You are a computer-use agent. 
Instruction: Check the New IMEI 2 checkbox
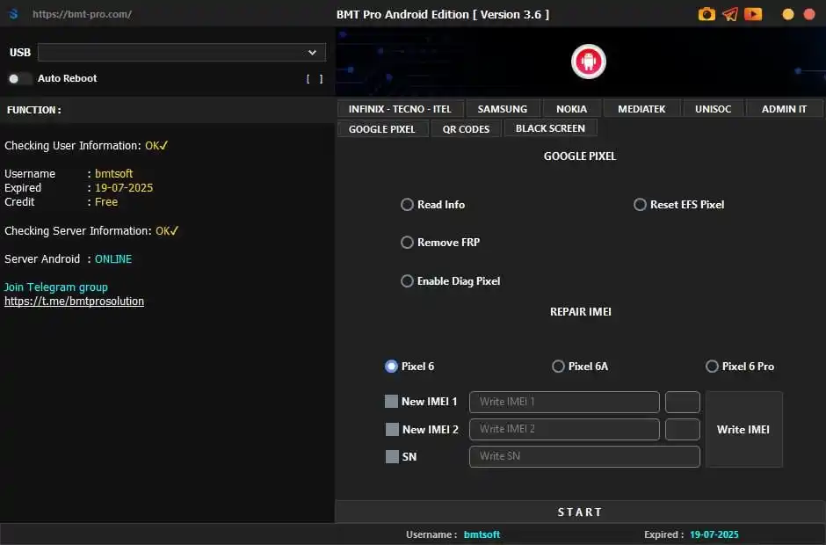[392, 430]
